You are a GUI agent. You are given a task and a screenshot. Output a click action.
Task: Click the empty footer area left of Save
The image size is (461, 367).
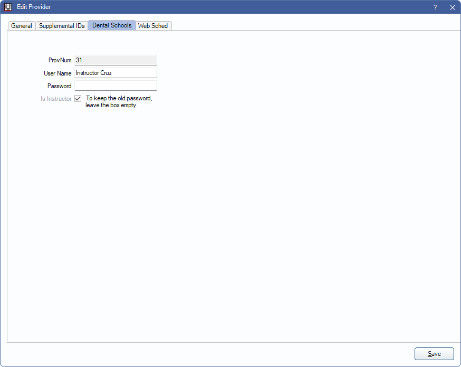pos(211,354)
